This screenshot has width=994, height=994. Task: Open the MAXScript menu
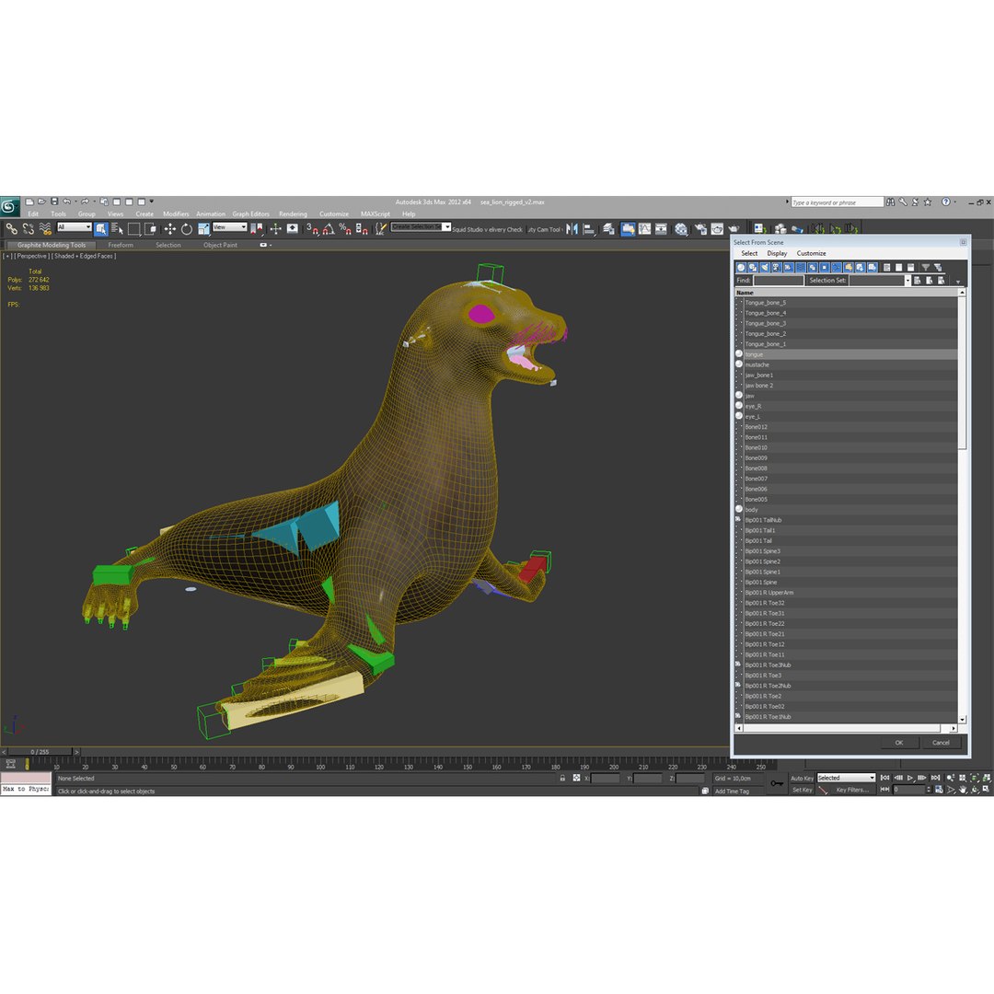point(376,214)
